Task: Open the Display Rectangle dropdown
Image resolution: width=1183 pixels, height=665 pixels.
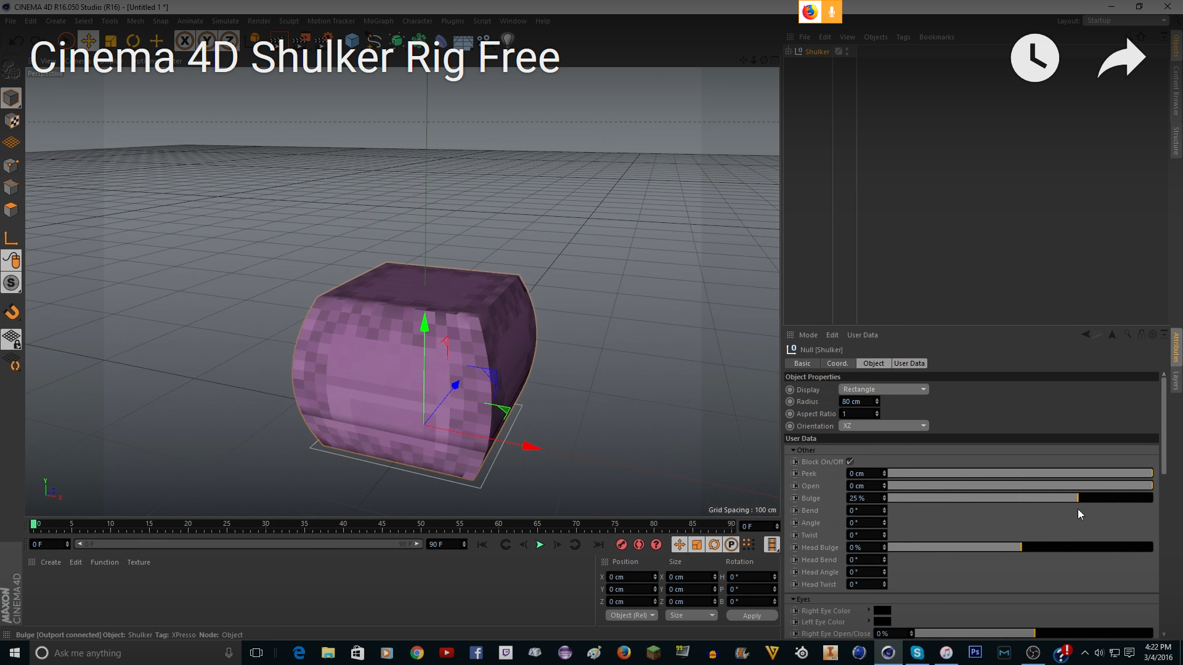Action: tap(883, 389)
